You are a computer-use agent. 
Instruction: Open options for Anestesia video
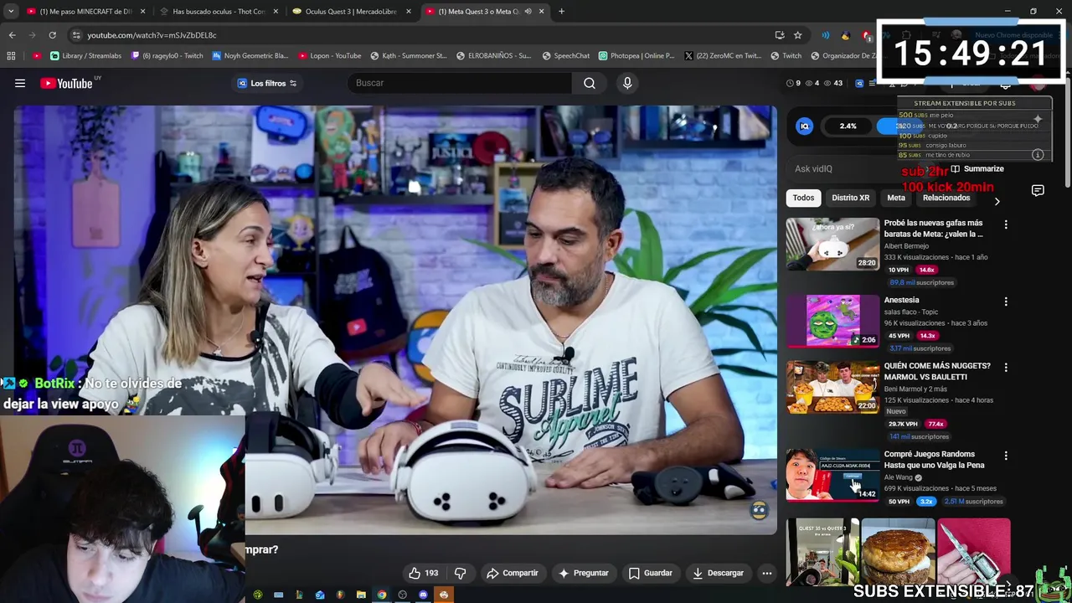(x=1006, y=301)
